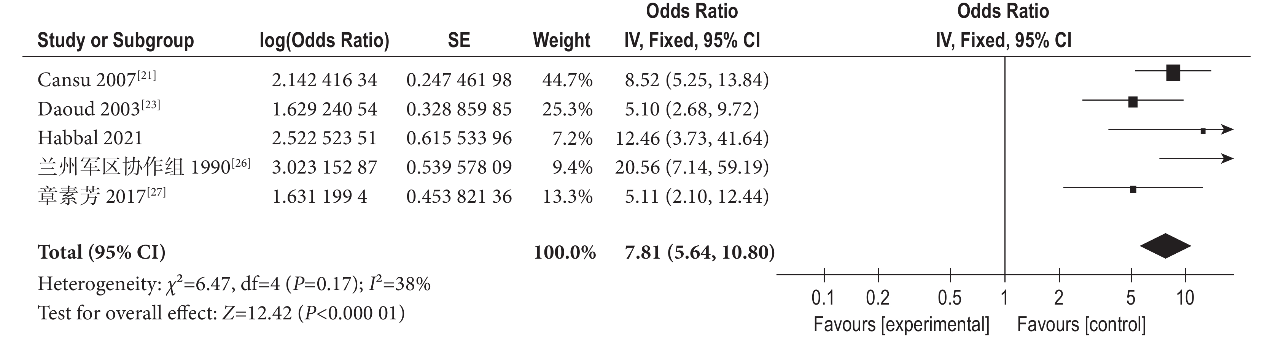Select the Habbal 2021 study row label

90,138
